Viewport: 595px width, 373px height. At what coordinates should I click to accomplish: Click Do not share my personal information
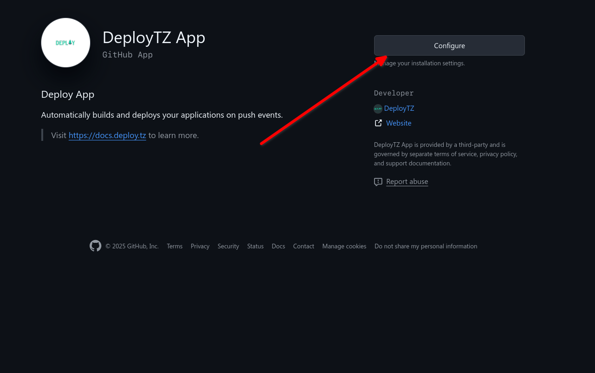426,246
